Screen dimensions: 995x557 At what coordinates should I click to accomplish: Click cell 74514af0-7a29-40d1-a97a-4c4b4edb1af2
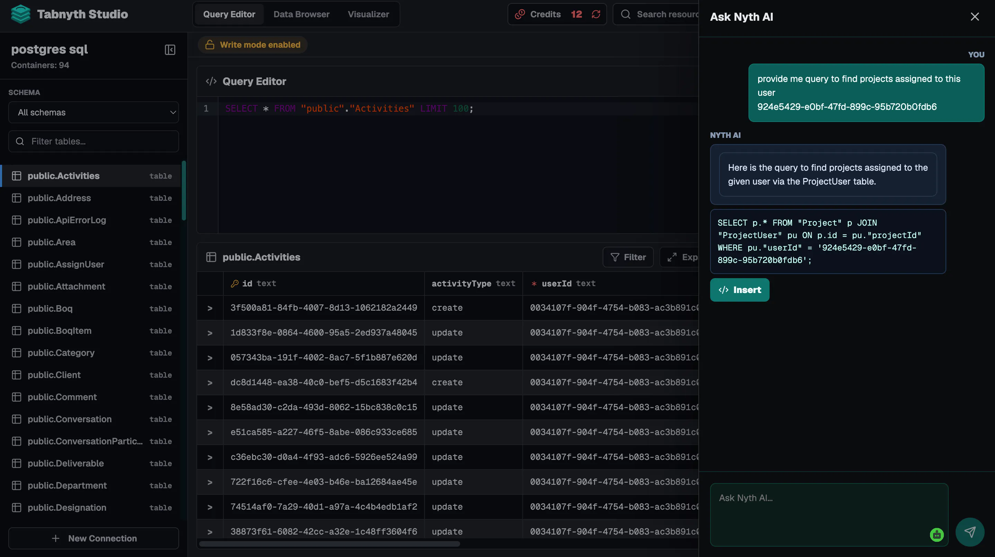click(x=324, y=507)
